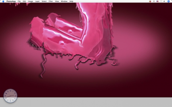Open the Filter menu

[x=51, y=1]
